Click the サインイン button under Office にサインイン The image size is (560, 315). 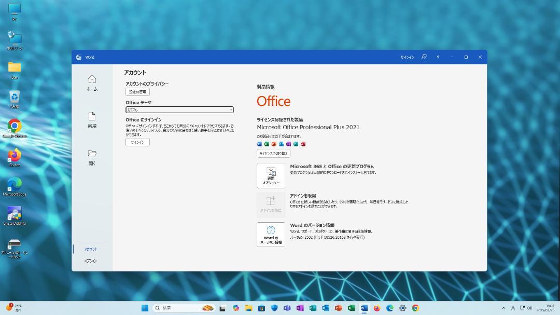[x=137, y=142]
